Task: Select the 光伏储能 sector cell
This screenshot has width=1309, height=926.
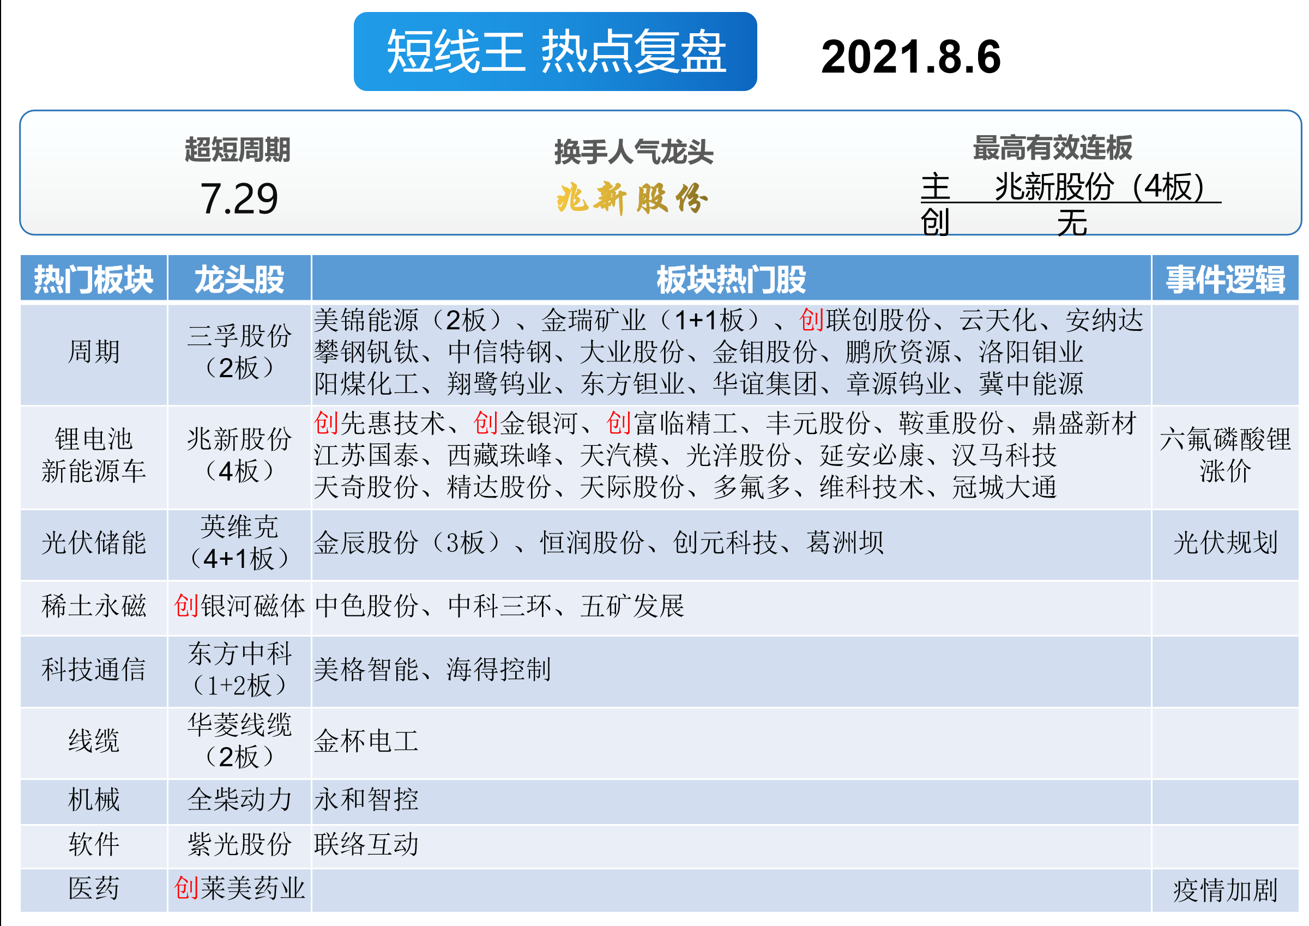Action: tap(94, 543)
